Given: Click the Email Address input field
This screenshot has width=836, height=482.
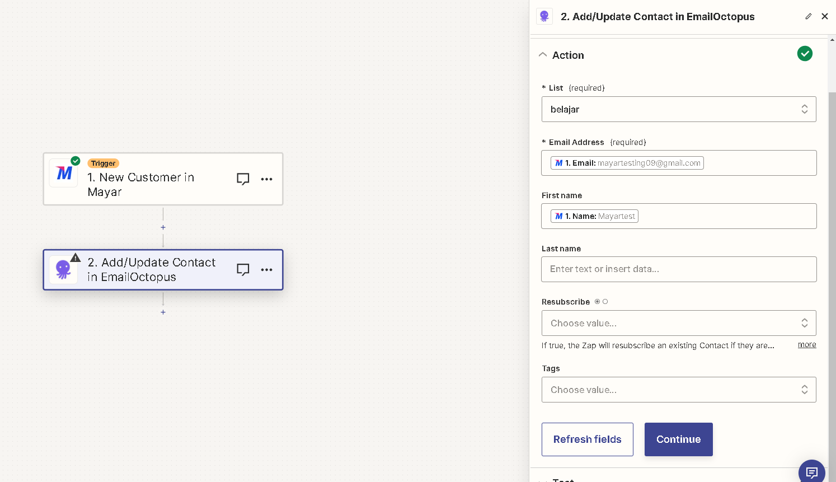Looking at the screenshot, I should pyautogui.click(x=679, y=163).
